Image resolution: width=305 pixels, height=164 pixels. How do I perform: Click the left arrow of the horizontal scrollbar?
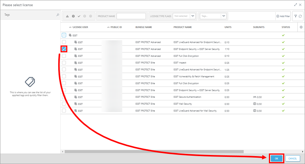click(x=63, y=152)
